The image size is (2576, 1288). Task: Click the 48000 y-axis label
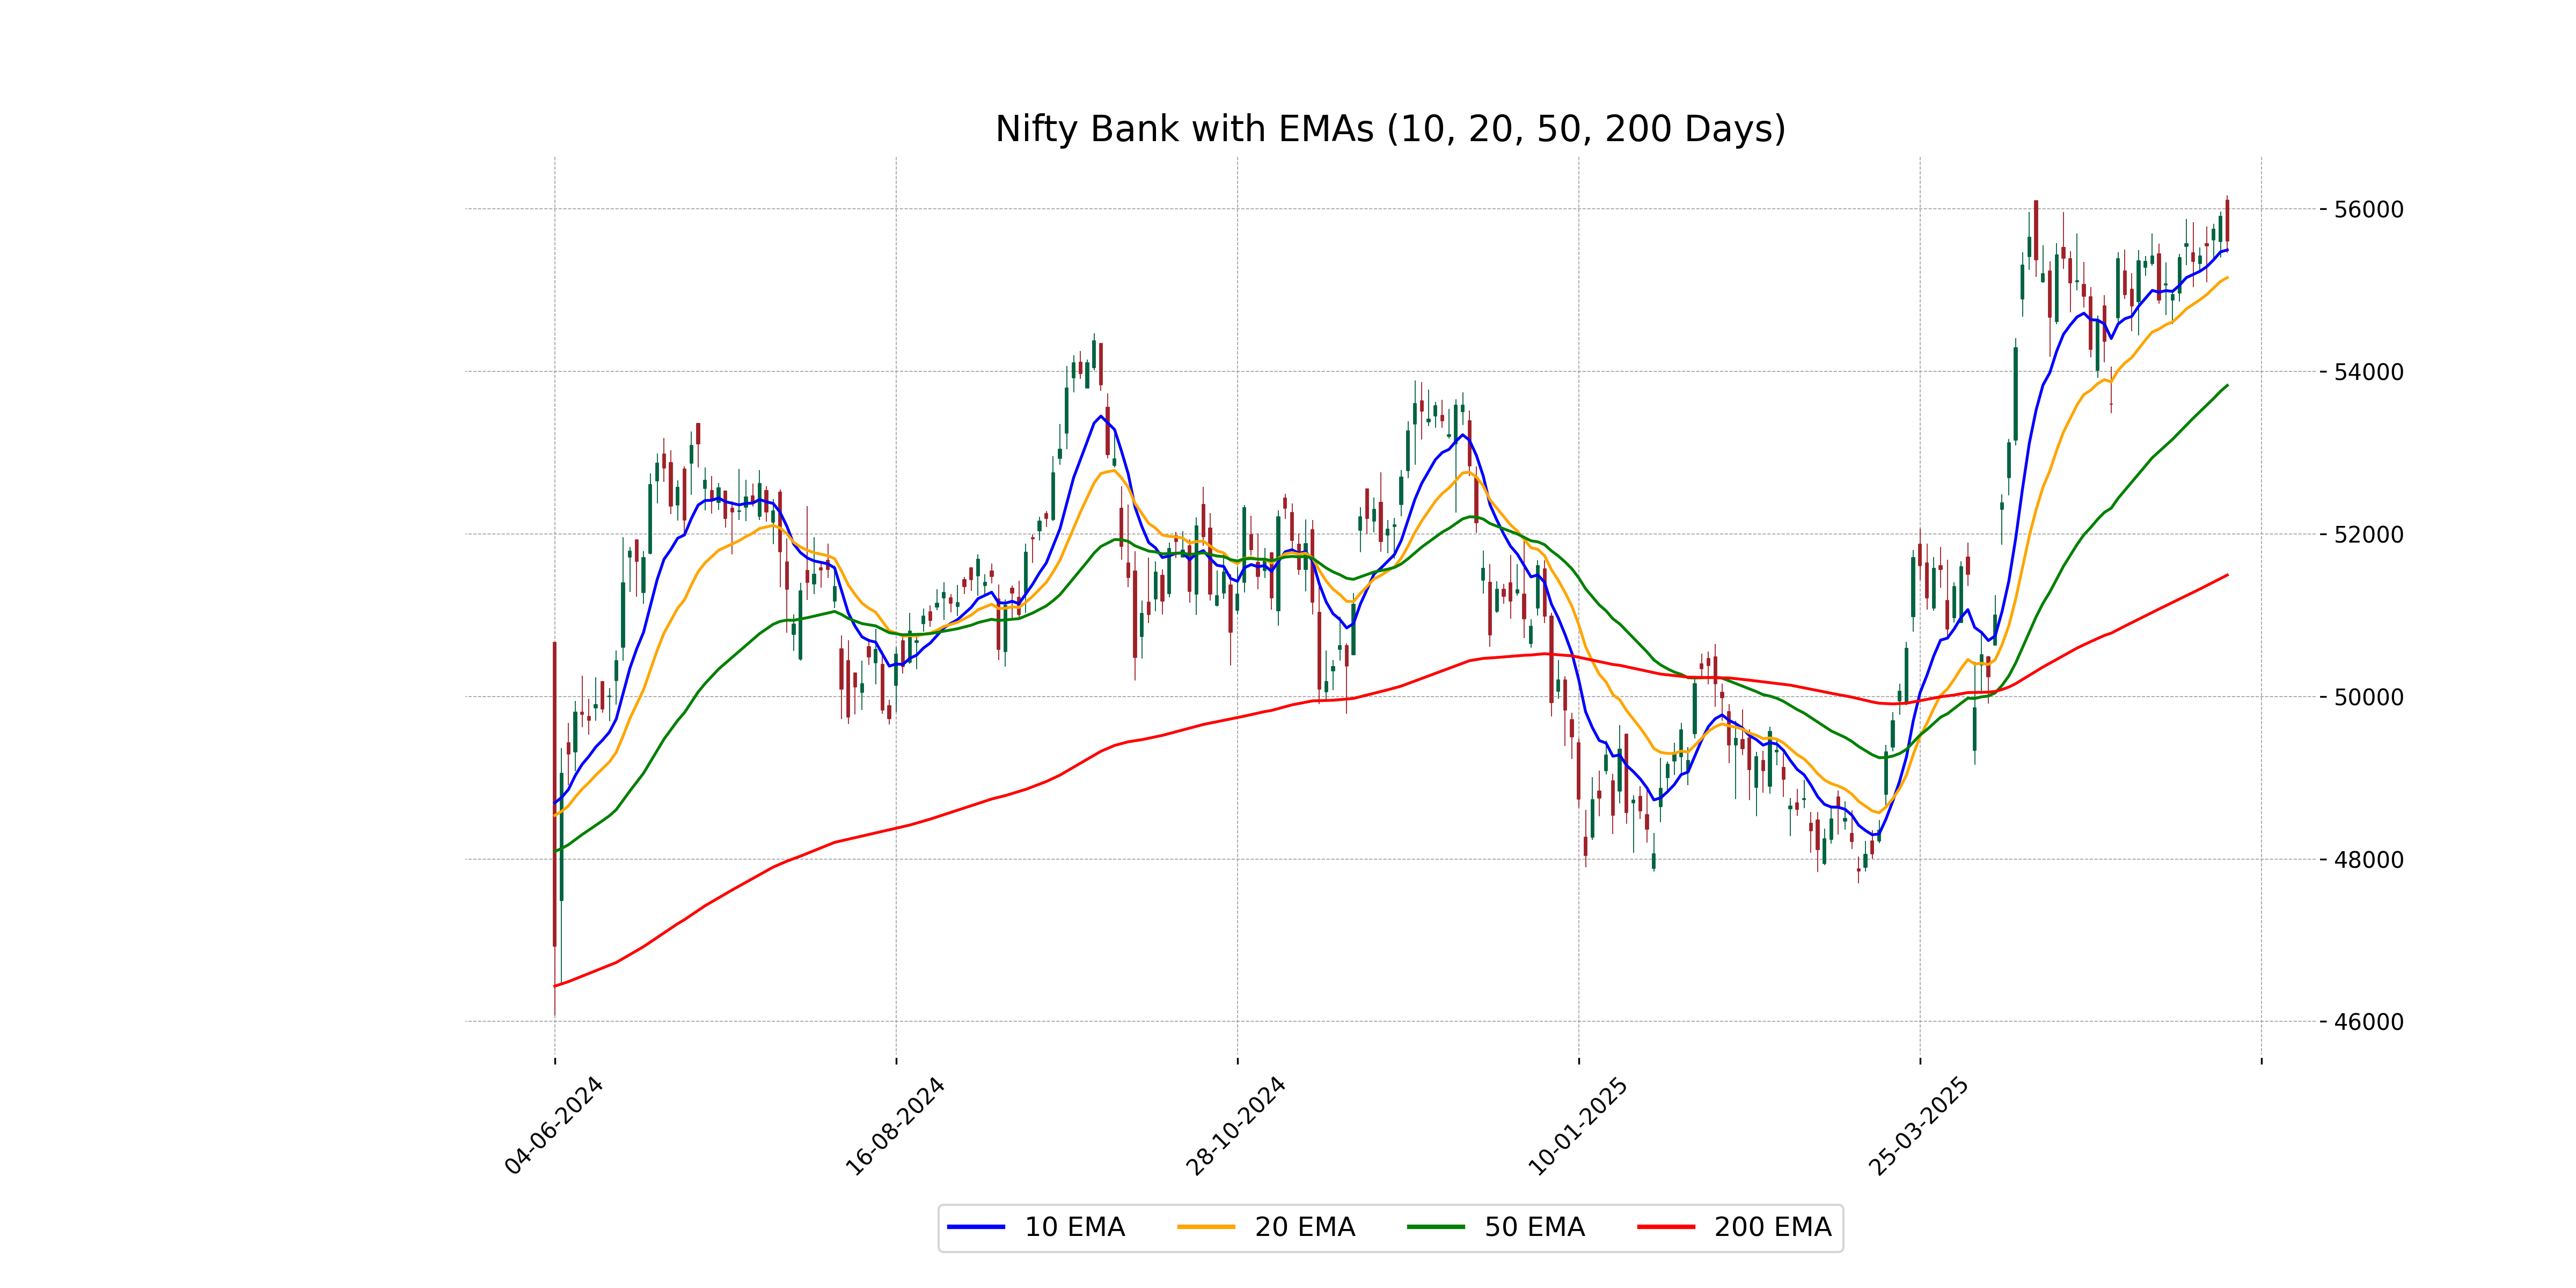pyautogui.click(x=2368, y=860)
